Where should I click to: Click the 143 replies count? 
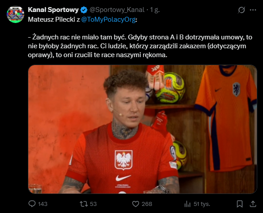point(43,204)
